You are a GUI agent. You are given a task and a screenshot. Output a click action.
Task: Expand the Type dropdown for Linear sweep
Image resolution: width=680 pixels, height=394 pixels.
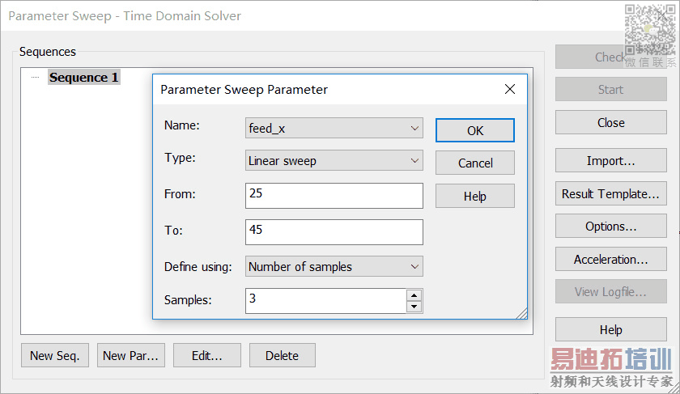[334, 161]
